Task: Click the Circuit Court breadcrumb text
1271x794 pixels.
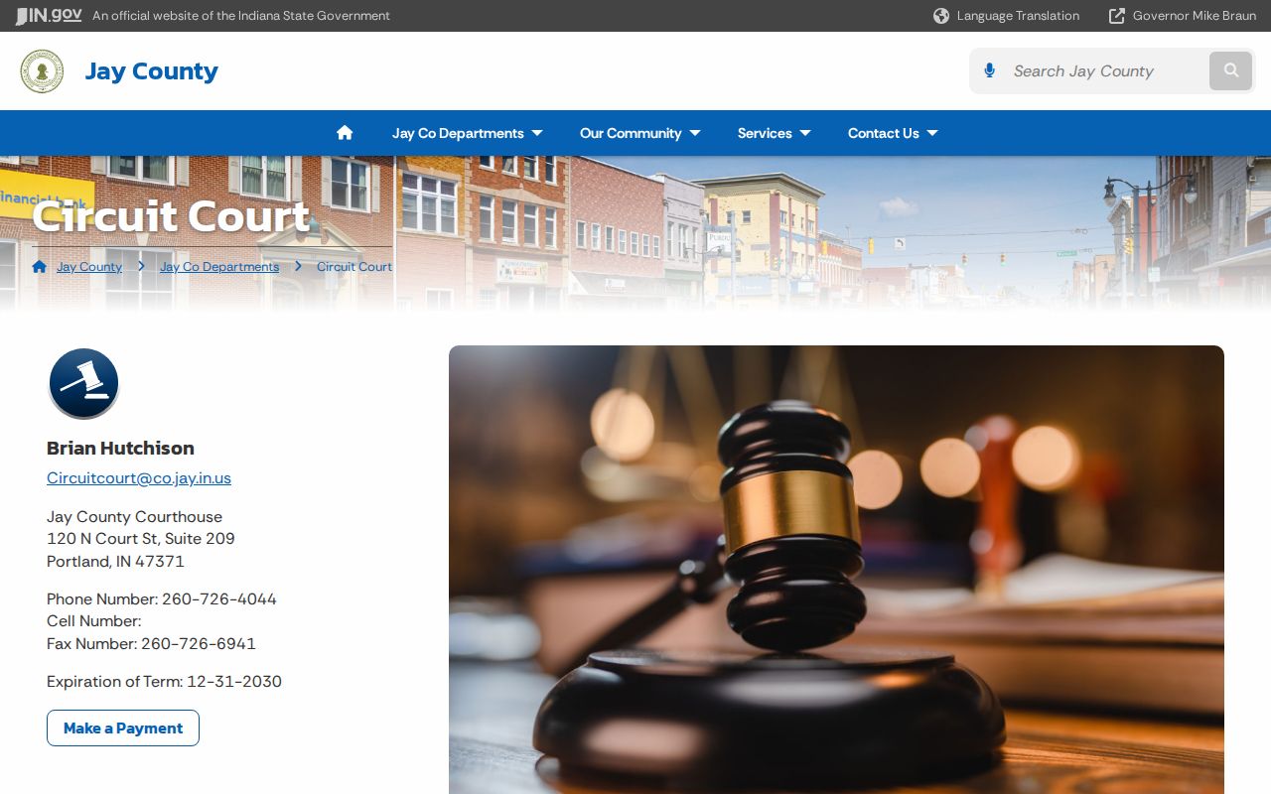Action: [354, 267]
